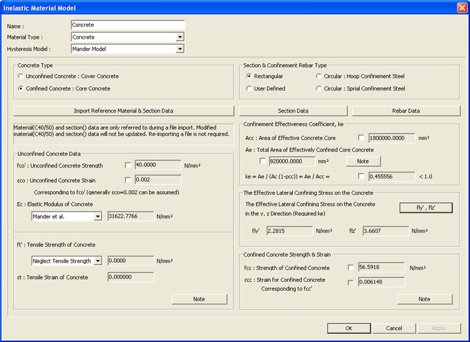Choose User Defined section type

249,88
